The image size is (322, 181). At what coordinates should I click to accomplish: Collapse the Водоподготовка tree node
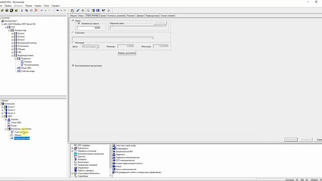click(x=12, y=55)
